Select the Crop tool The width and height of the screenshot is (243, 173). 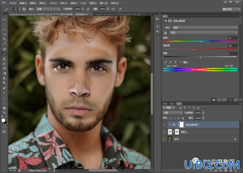4,39
